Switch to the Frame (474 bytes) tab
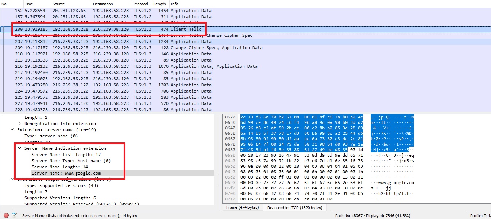 (x=242, y=207)
